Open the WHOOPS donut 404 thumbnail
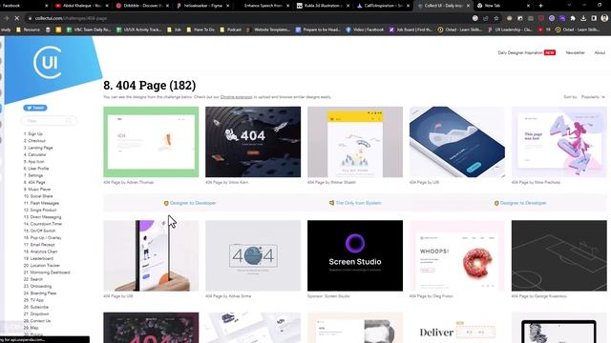611x343 pixels. 457,255
